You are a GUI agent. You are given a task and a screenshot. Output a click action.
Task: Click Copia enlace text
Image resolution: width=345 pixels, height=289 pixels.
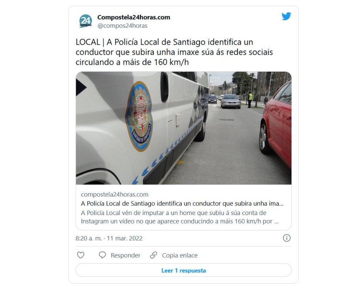[180, 255]
